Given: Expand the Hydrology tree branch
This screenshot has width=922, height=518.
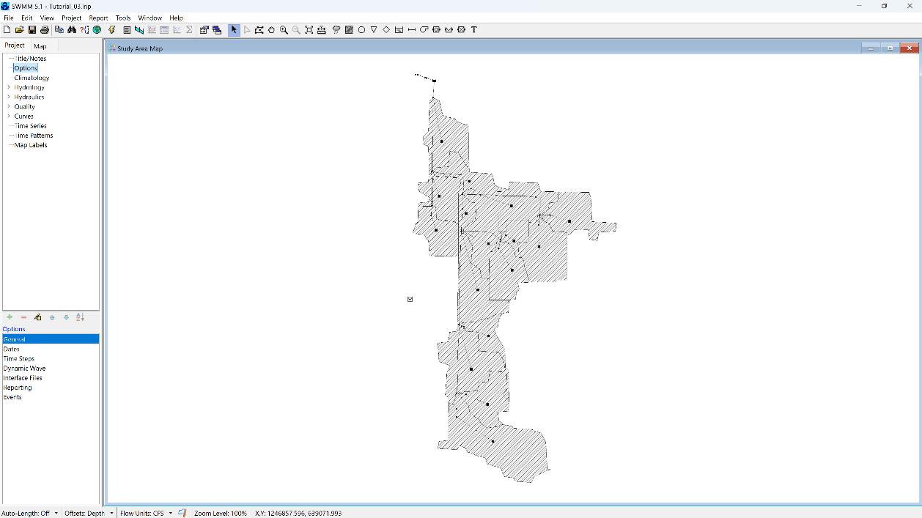Looking at the screenshot, I should [9, 87].
